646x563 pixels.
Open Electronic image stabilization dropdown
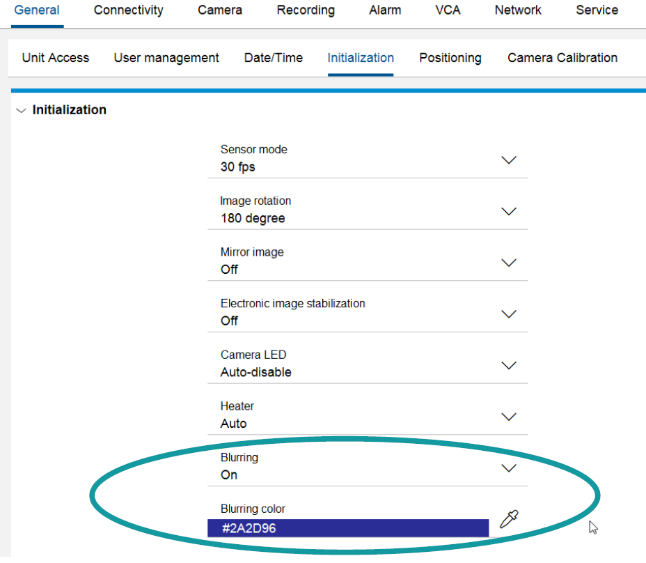click(509, 314)
